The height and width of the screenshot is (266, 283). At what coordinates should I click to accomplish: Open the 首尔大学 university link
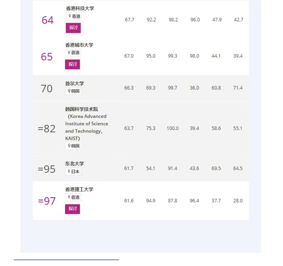pos(75,84)
